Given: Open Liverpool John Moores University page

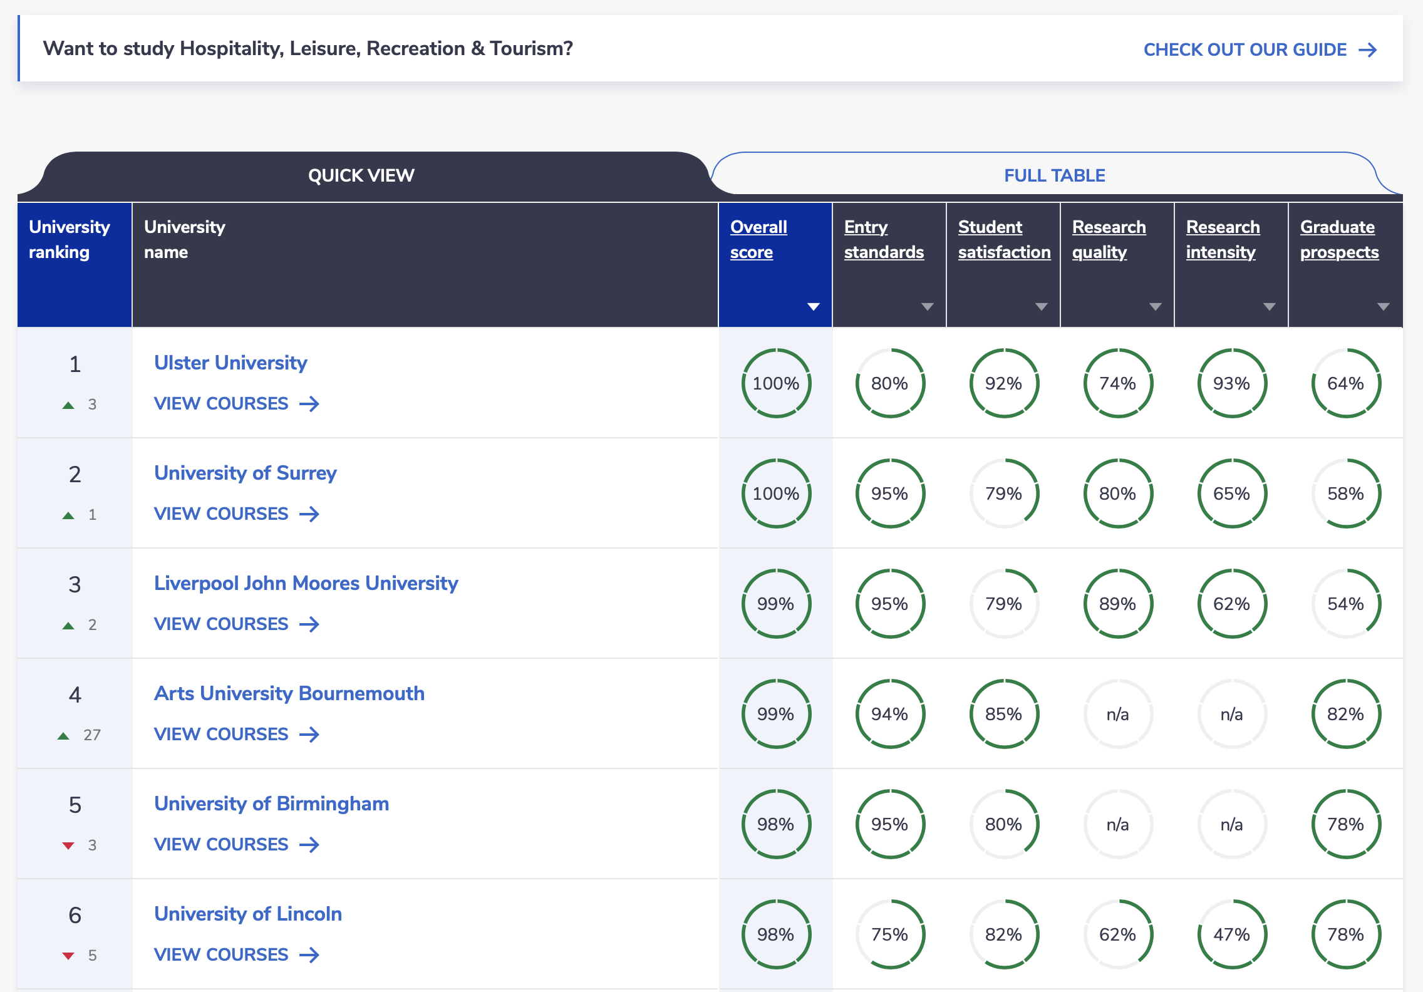Looking at the screenshot, I should 306,584.
